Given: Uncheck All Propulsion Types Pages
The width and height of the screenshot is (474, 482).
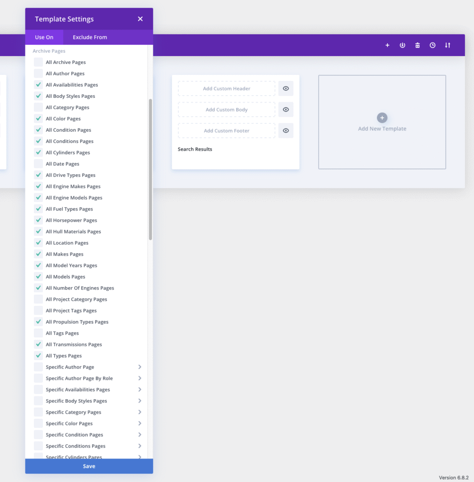Looking at the screenshot, I should [39, 322].
